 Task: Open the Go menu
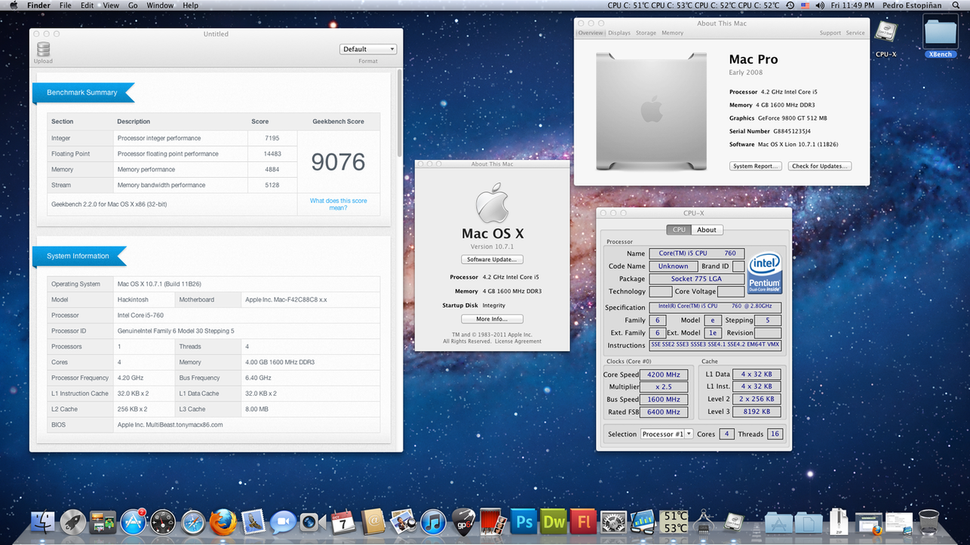click(133, 5)
